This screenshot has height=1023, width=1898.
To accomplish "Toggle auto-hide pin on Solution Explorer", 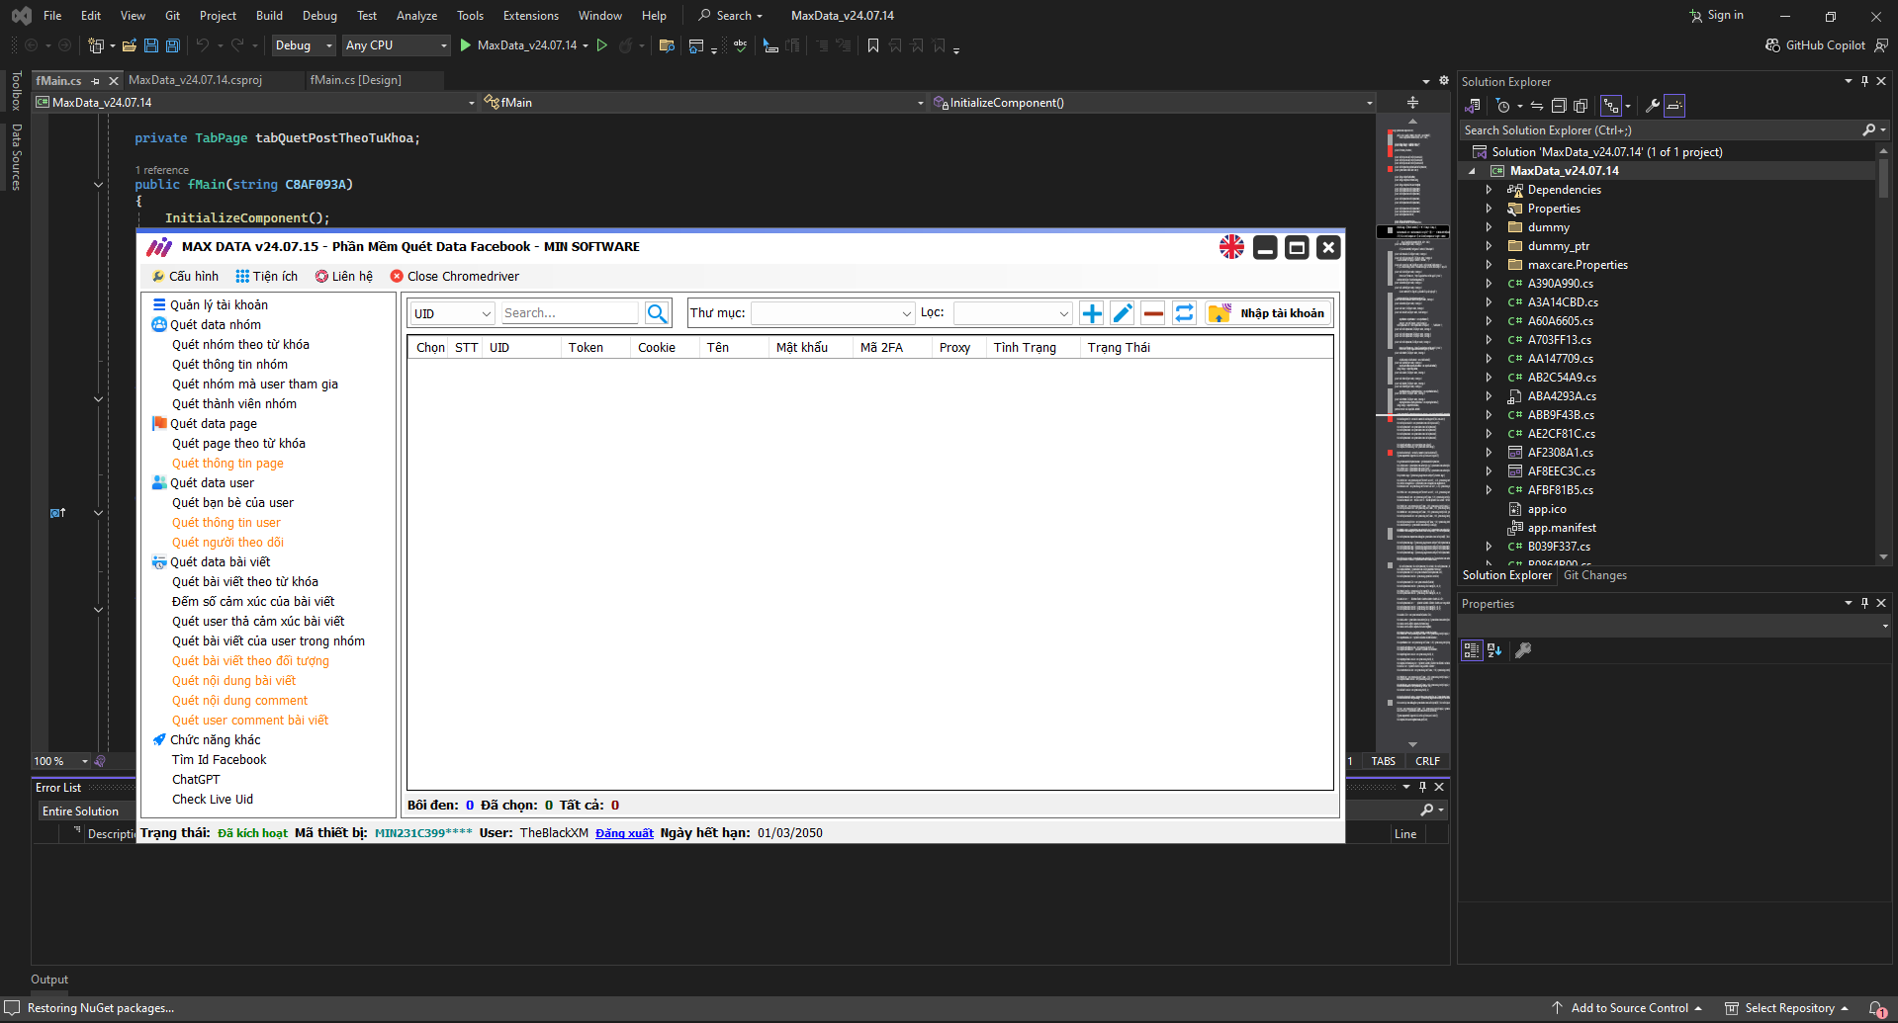I will pyautogui.click(x=1864, y=81).
